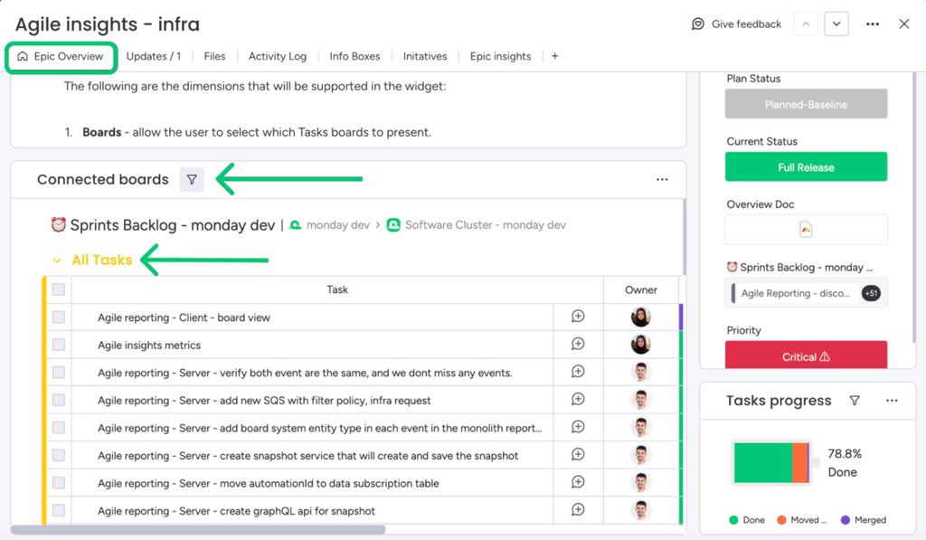Change the Current Status Full Release value
The width and height of the screenshot is (926, 540).
[x=806, y=166]
